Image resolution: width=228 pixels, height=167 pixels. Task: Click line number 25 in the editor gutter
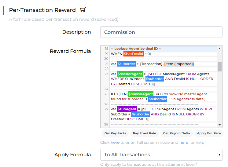click(x=106, y=94)
